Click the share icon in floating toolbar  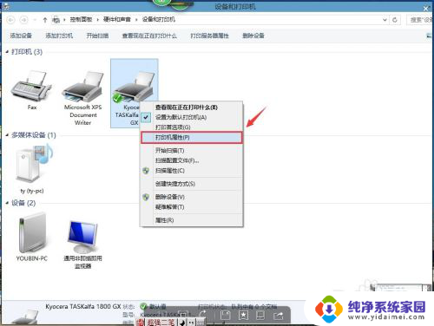(x=279, y=316)
